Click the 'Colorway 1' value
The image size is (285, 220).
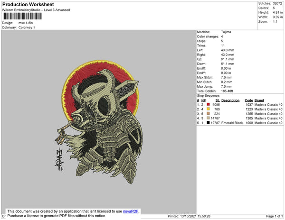point(27,27)
